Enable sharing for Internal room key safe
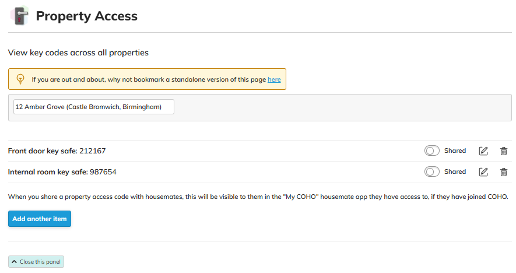The image size is (516, 273). click(x=432, y=172)
